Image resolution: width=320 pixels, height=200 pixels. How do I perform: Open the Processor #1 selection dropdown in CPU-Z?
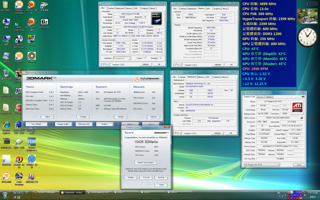(122, 58)
